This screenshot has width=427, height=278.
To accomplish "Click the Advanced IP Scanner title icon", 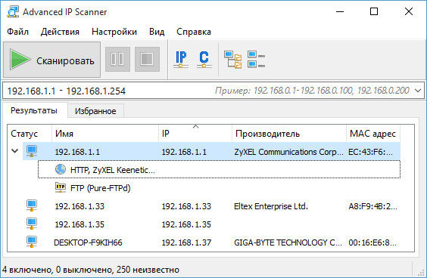I will (x=13, y=11).
